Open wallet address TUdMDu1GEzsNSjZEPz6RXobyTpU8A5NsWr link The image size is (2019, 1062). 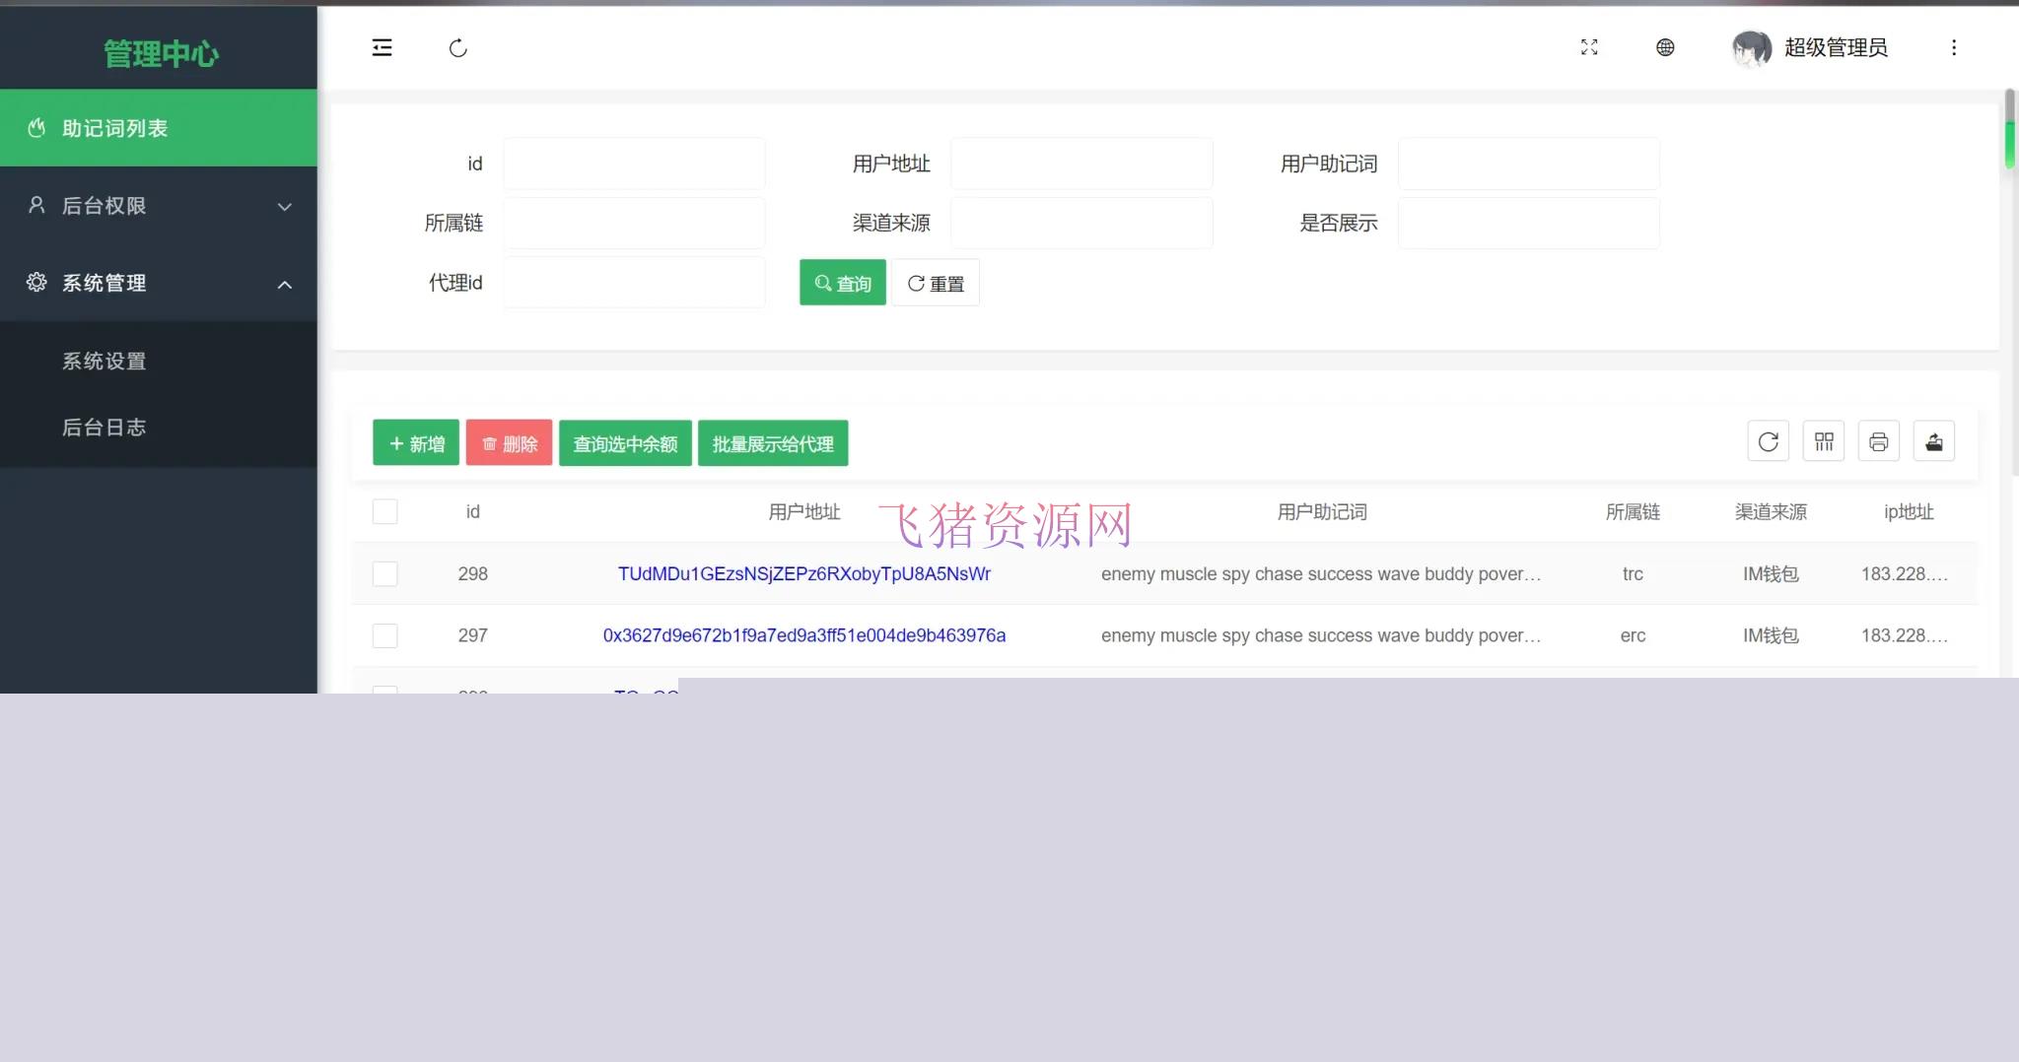[803, 573]
